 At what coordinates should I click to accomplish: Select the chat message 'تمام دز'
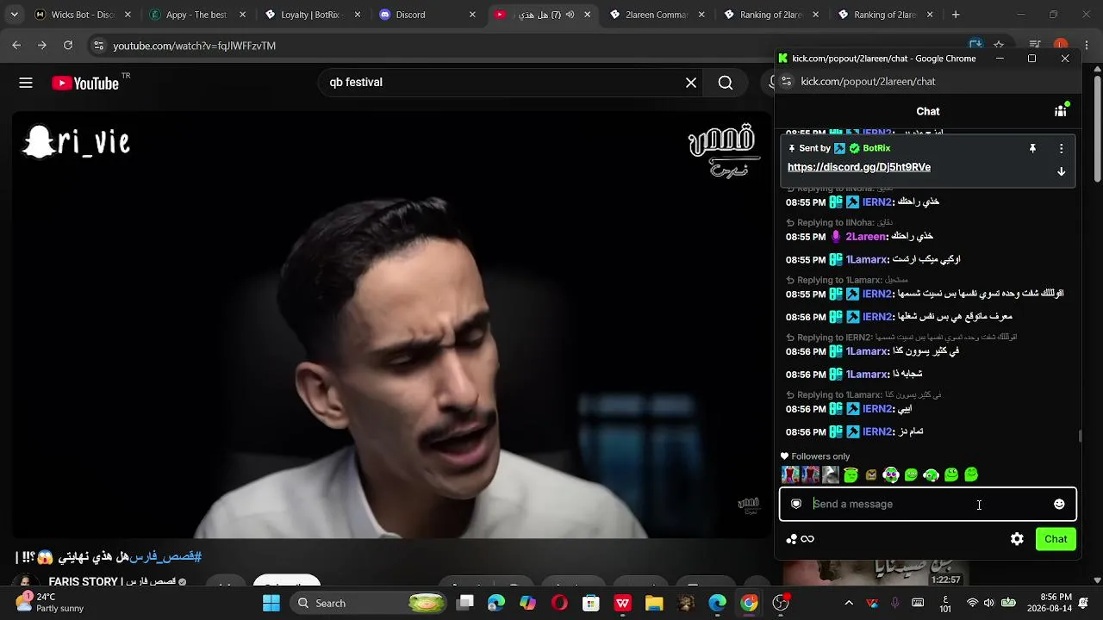pos(911,432)
